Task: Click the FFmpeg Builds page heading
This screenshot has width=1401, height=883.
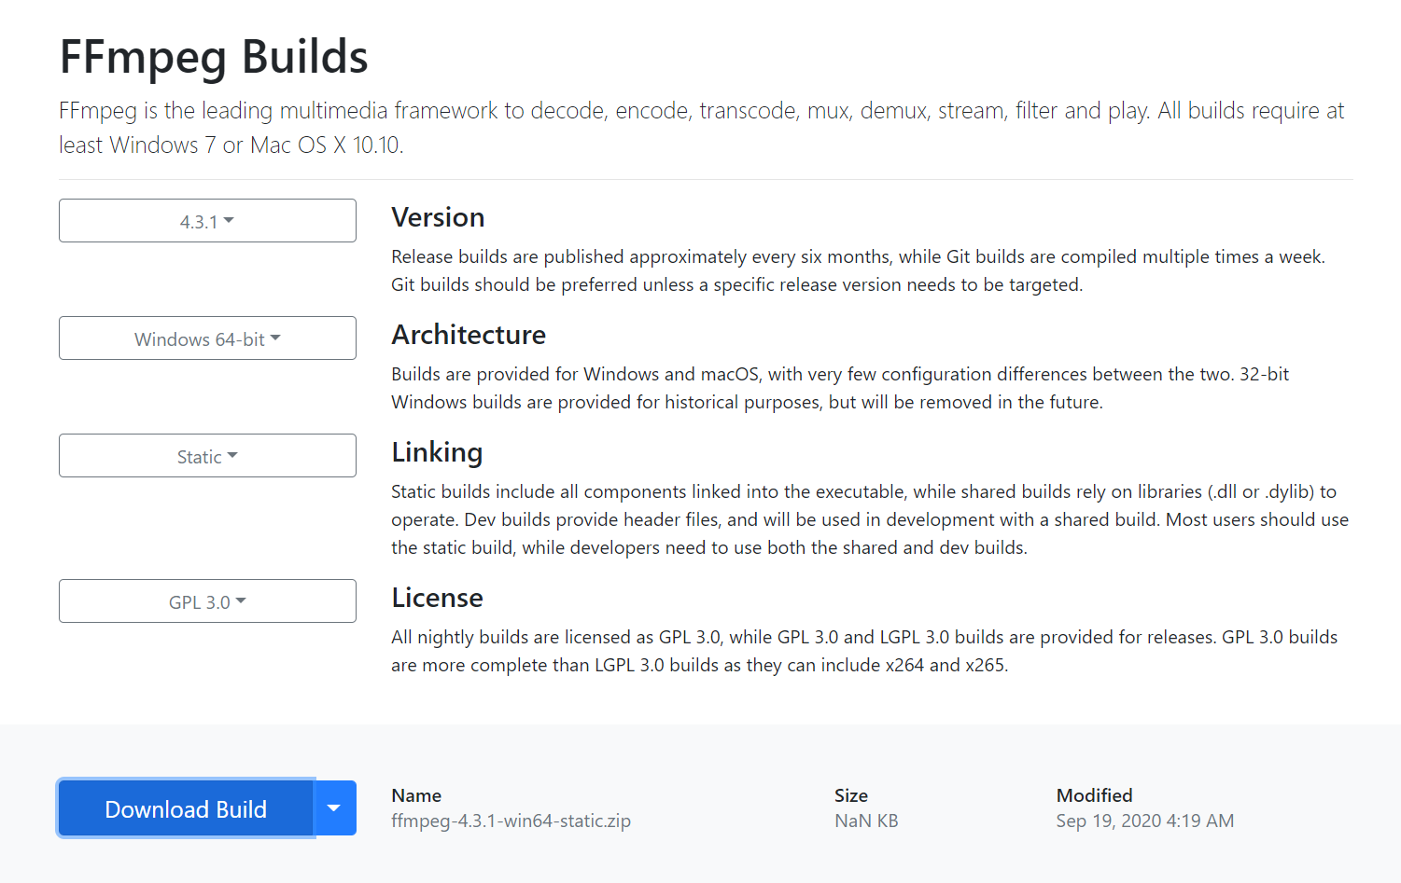Action: (214, 57)
